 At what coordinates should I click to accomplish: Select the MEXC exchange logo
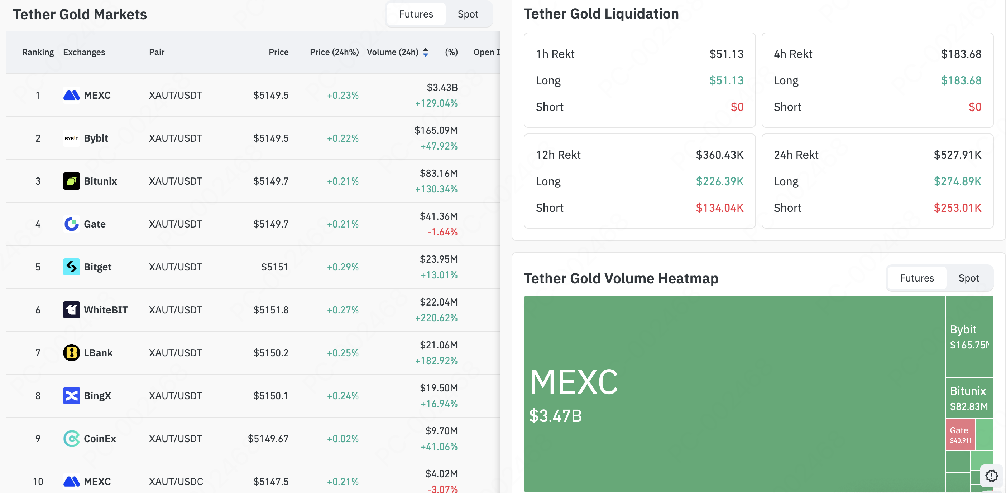pyautogui.click(x=71, y=95)
